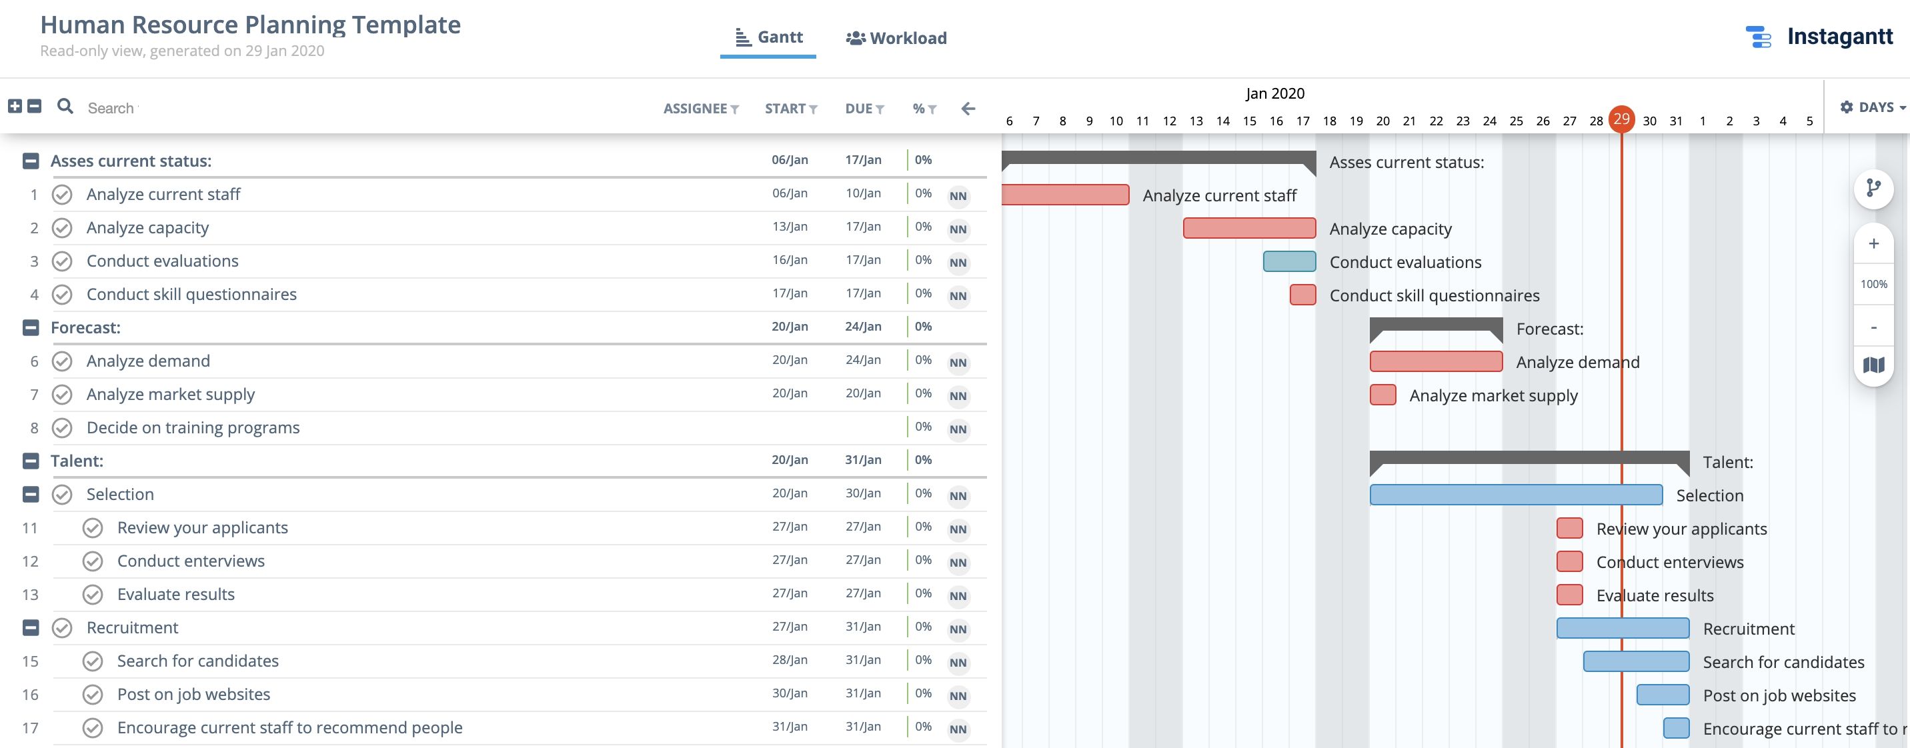Click the today marker on Jan 29
Image resolution: width=1910 pixels, height=748 pixels.
pyautogui.click(x=1620, y=118)
